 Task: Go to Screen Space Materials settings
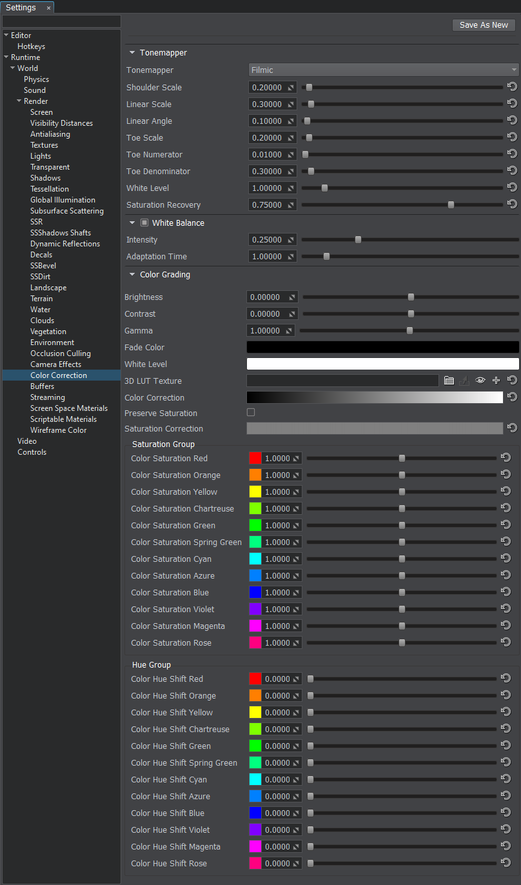(69, 408)
